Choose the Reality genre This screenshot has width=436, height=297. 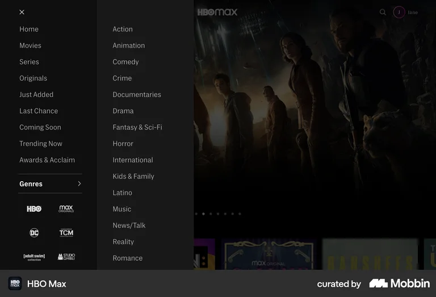point(123,242)
